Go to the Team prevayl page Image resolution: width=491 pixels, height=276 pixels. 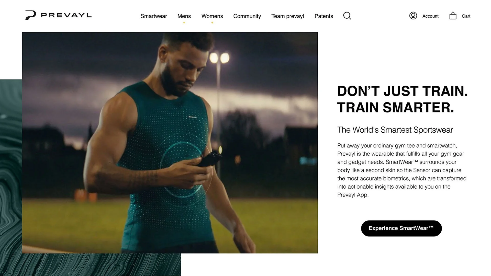[287, 16]
